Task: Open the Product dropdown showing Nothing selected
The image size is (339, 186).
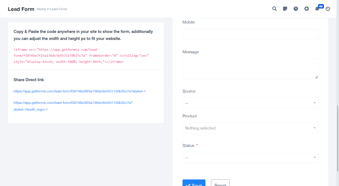Action: point(250,128)
